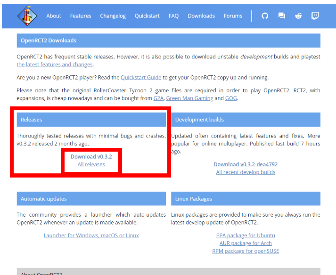
Task: Open the GOG store link
Action: point(231,98)
